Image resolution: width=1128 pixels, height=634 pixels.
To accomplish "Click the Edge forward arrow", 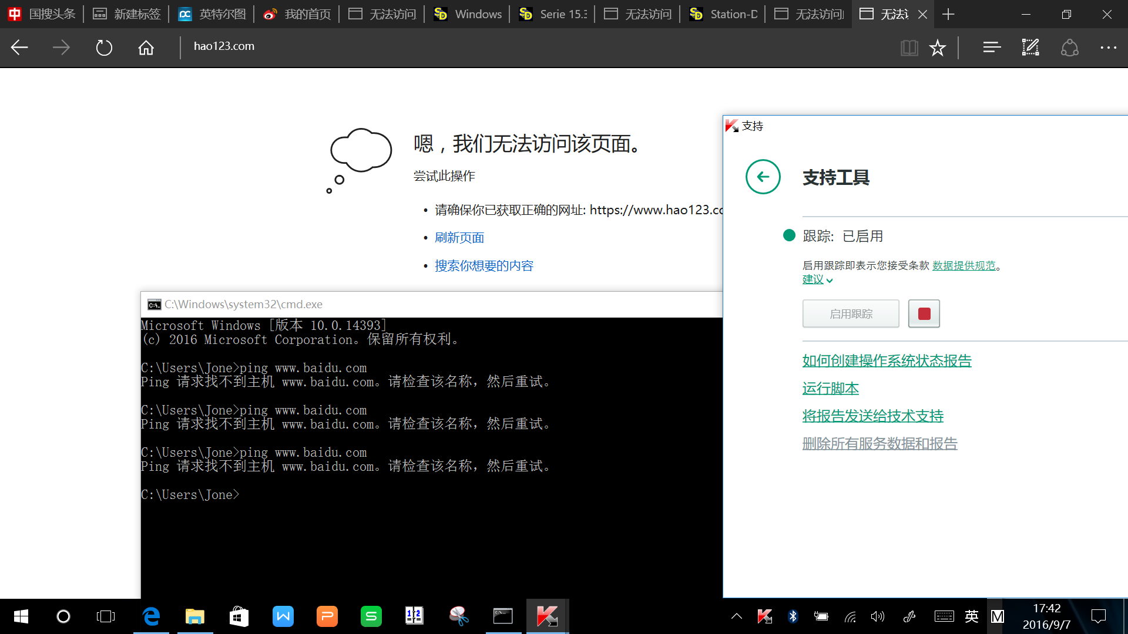I will point(61,48).
